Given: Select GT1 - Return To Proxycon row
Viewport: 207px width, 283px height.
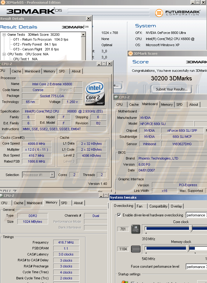Looking at the screenshot, I should 41,39.
